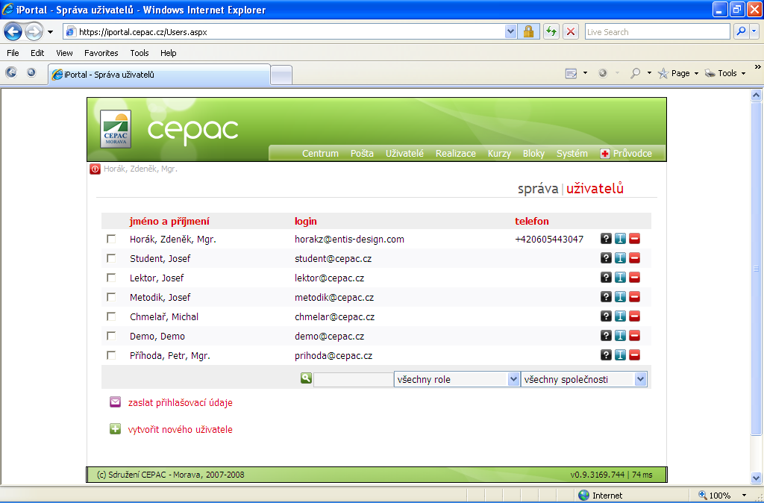Open the Bloky menu link

pyautogui.click(x=533, y=154)
